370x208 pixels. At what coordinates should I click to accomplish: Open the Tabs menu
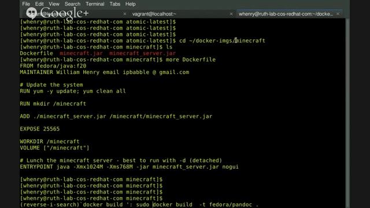coord(115,4)
